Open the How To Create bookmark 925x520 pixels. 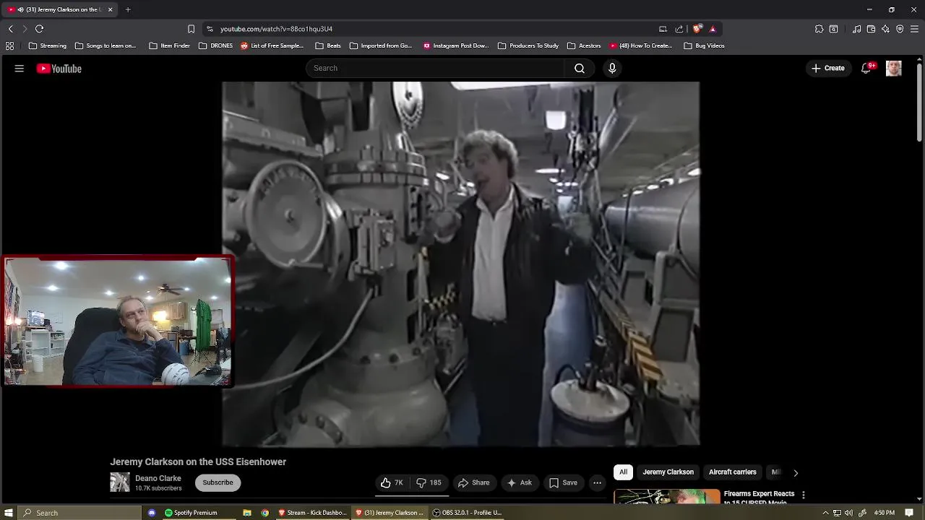(641, 45)
